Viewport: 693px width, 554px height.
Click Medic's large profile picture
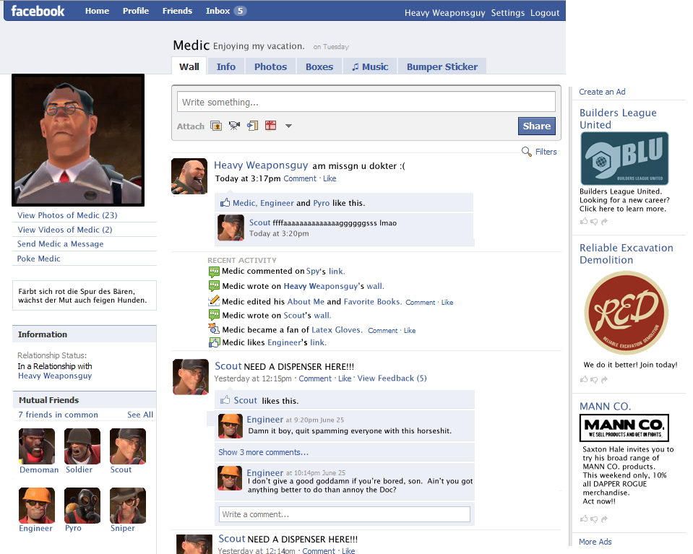pyautogui.click(x=78, y=140)
